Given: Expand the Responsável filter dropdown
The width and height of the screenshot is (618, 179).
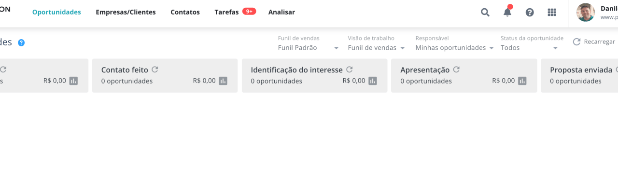Looking at the screenshot, I should [x=455, y=48].
